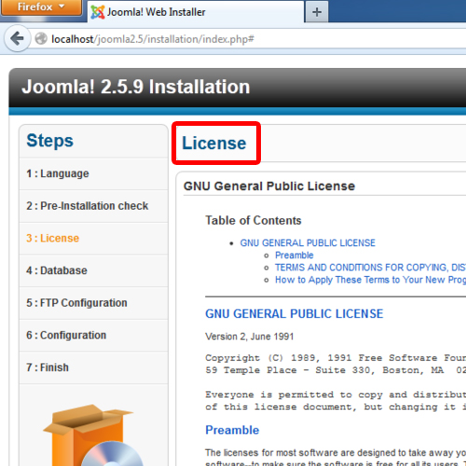
Task: Click Version 2, June 1991 text
Action: [x=250, y=336]
